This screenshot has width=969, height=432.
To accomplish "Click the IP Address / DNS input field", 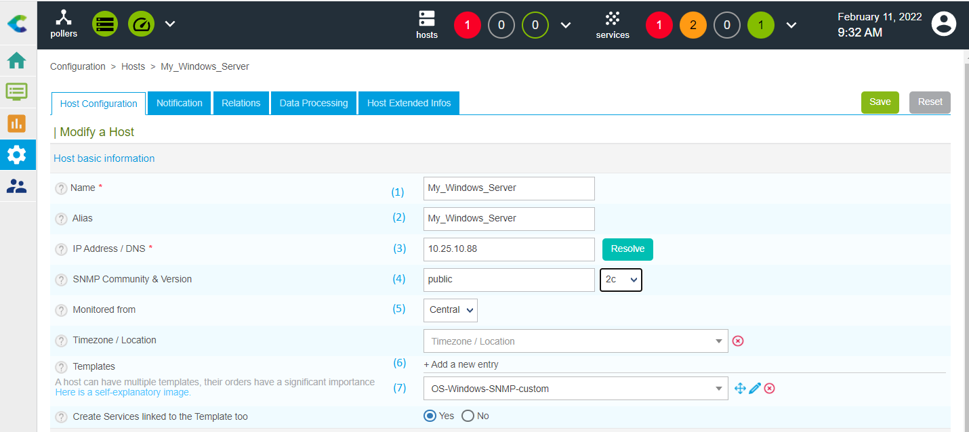I will click(508, 249).
